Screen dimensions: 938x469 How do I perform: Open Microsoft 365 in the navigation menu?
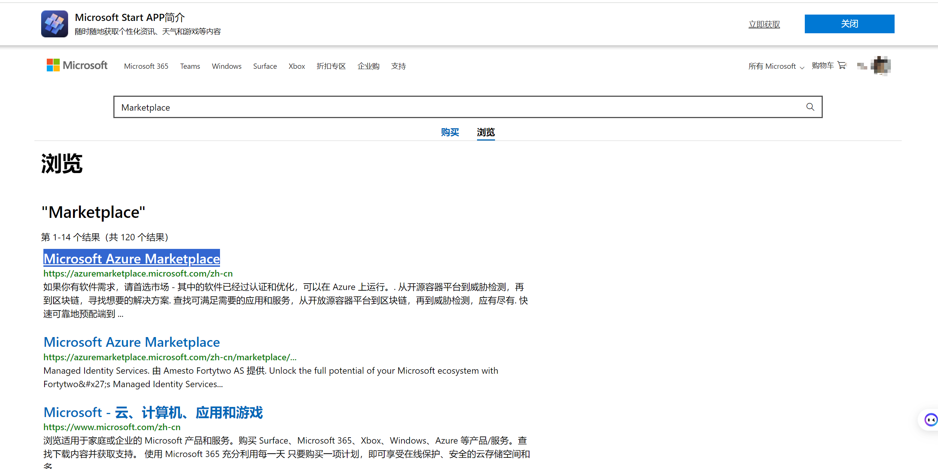[146, 66]
